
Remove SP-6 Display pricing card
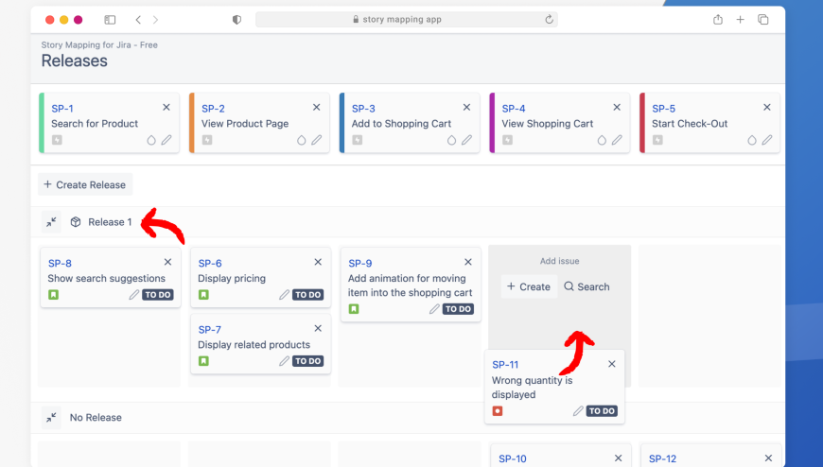pyautogui.click(x=318, y=262)
